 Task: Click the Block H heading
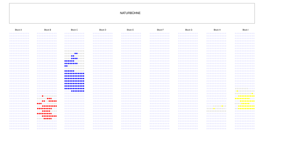tap(217, 30)
